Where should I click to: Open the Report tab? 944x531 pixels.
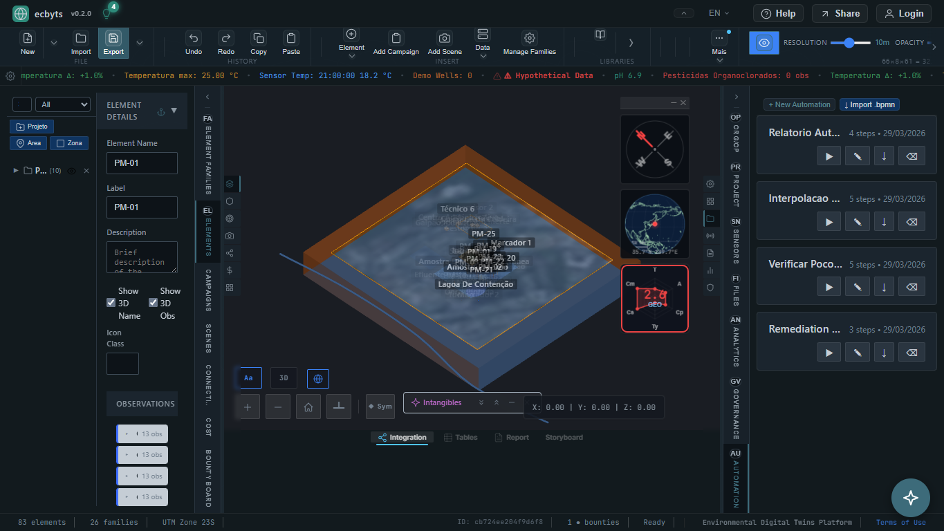[x=512, y=438]
